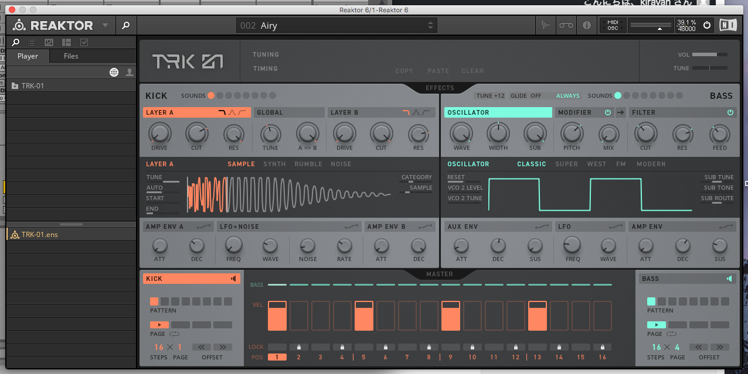
Task: Open the sample map waveform icon in the header
Action: click(546, 25)
